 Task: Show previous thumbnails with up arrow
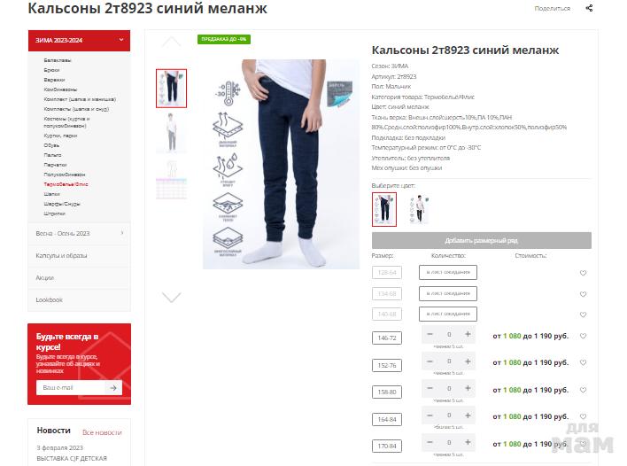coord(171,42)
